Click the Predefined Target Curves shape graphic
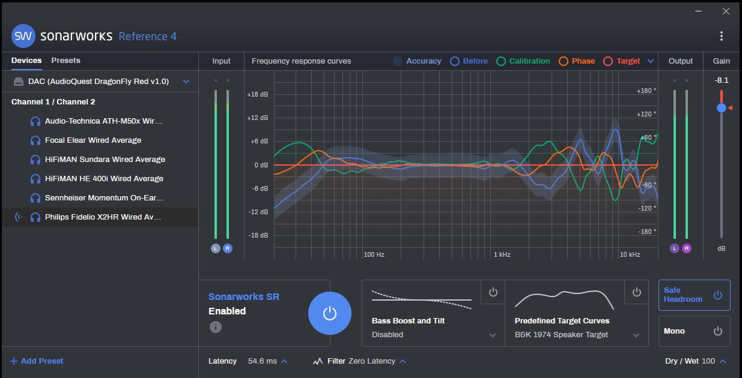 [x=565, y=299]
